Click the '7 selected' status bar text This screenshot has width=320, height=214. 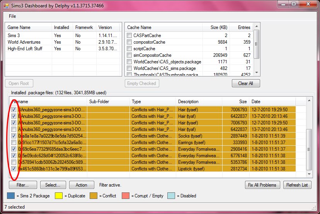(x=15, y=207)
